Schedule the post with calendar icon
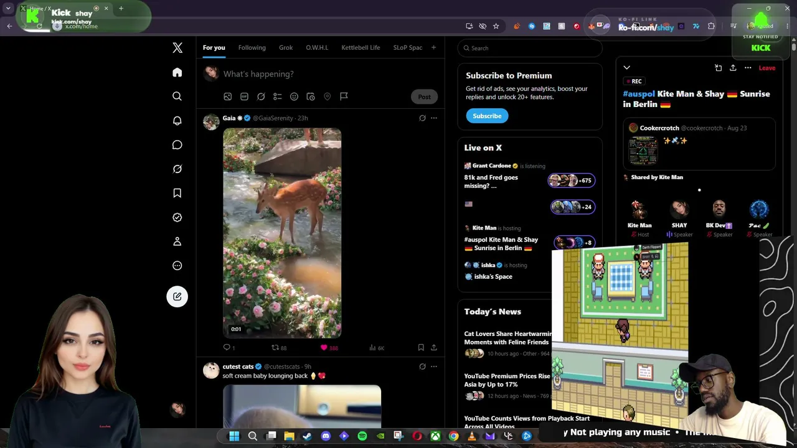 click(311, 96)
